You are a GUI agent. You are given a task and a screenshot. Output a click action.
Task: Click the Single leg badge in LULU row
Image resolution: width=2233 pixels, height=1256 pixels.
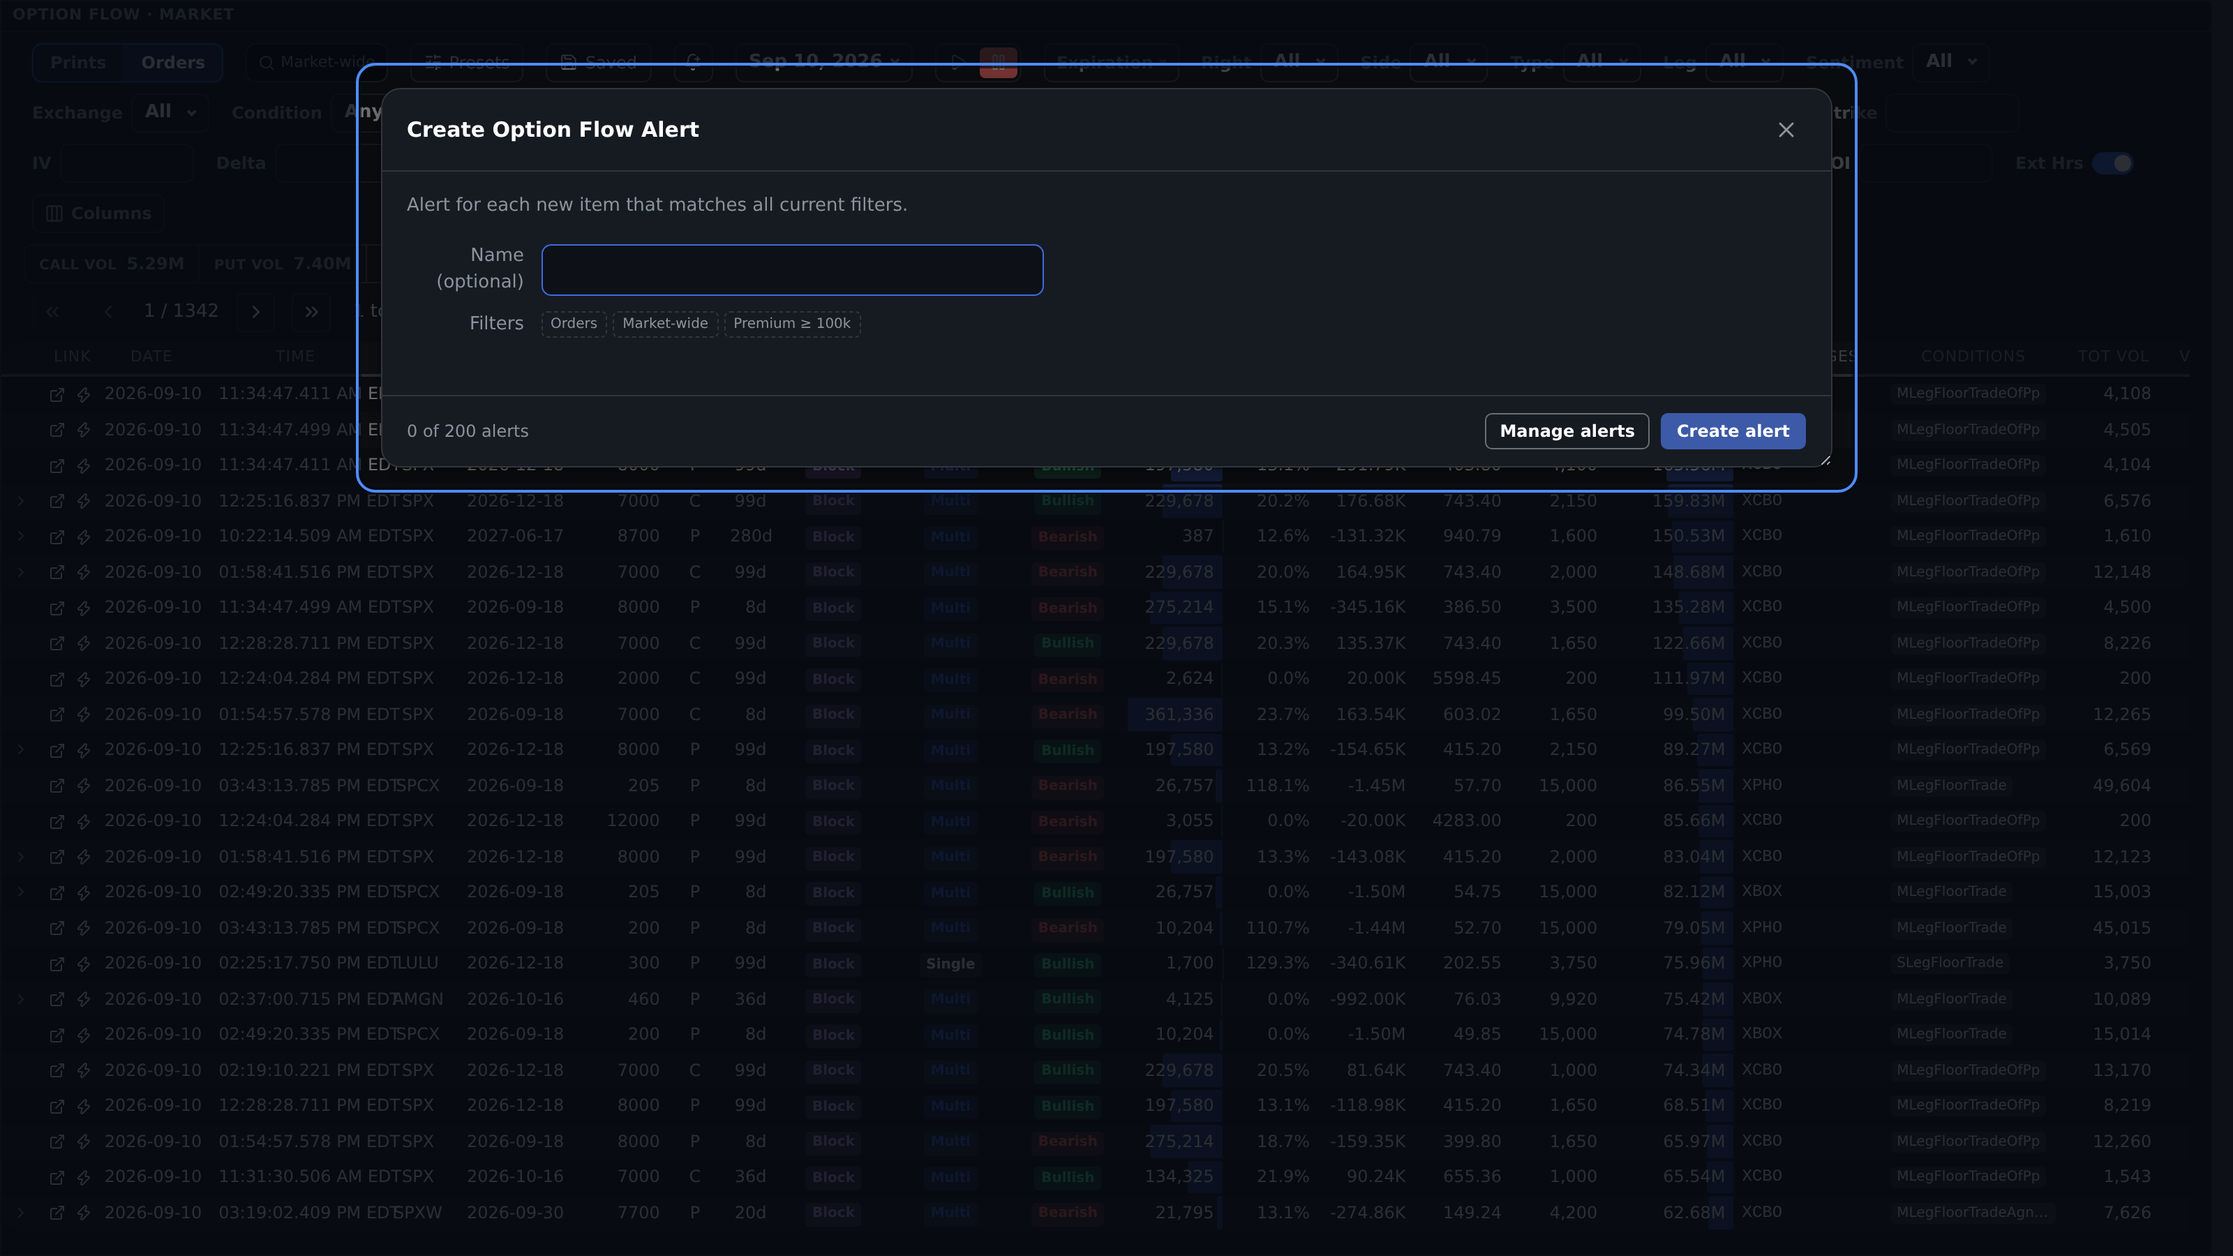(x=949, y=964)
